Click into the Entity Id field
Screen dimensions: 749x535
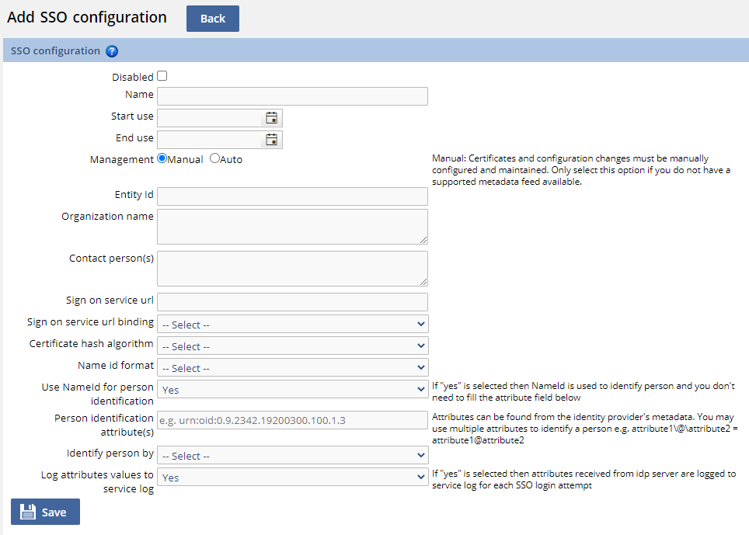292,196
